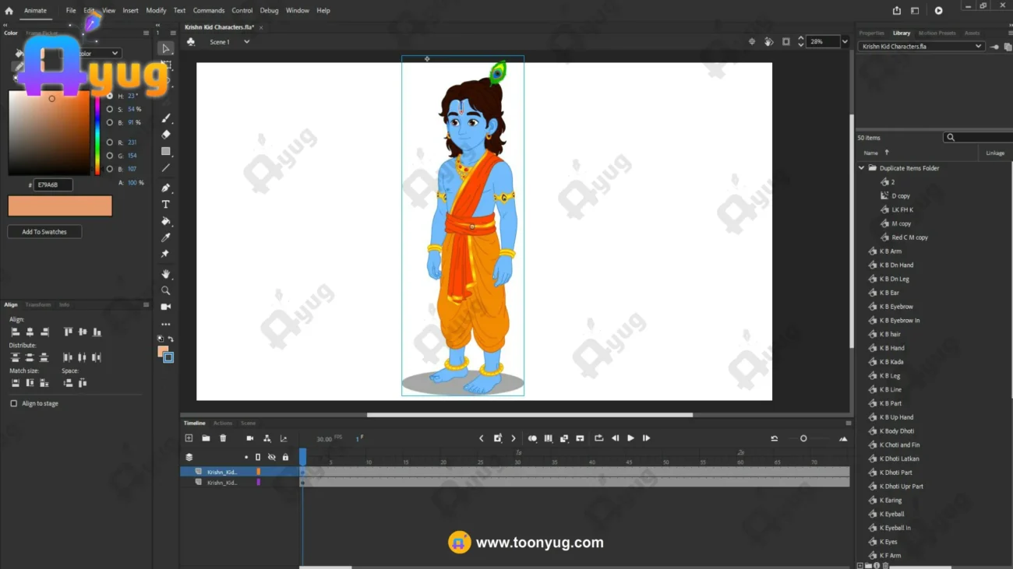The height and width of the screenshot is (569, 1013).
Task: Choose the Paint Bucket tool
Action: [166, 221]
